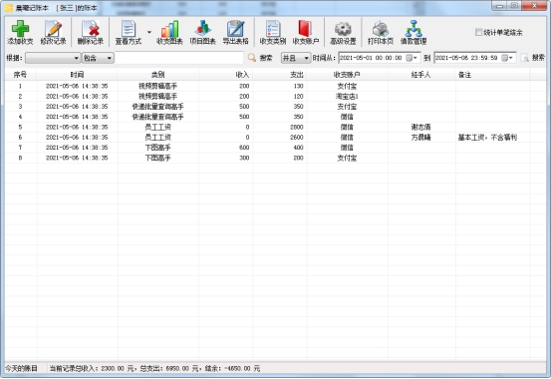The height and width of the screenshot is (379, 551).
Task: Open the 包含 condition dropdown
Action: (x=98, y=58)
